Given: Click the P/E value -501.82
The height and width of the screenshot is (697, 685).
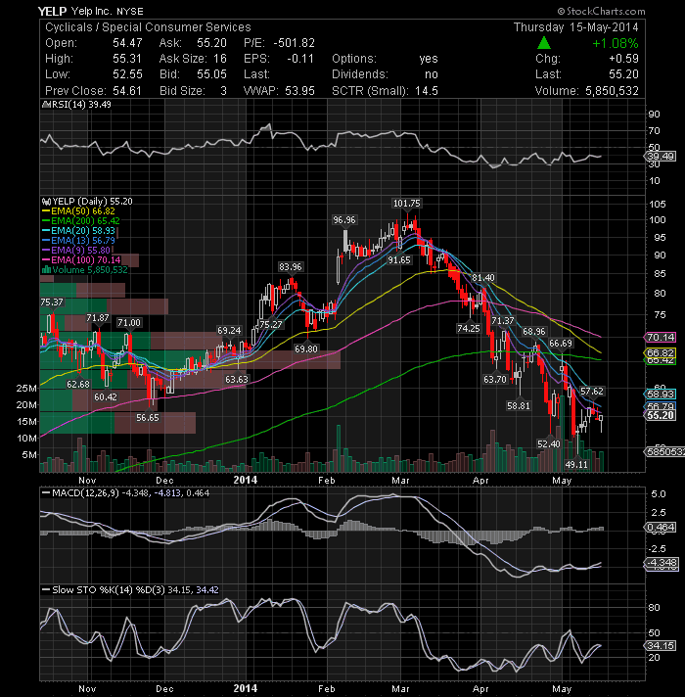Looking at the screenshot, I should [295, 43].
